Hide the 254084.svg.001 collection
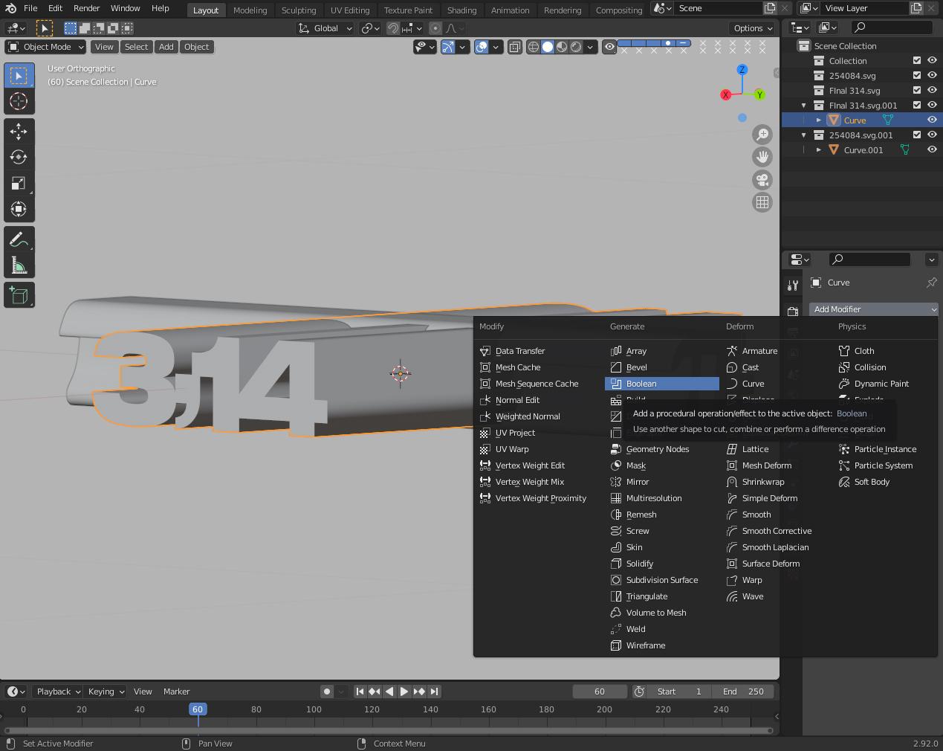 (x=932, y=135)
